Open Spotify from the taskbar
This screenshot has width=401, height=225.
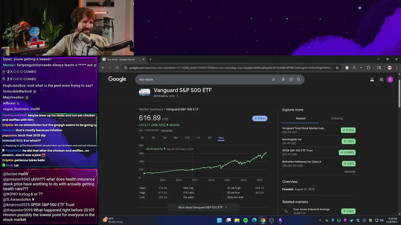246,220
